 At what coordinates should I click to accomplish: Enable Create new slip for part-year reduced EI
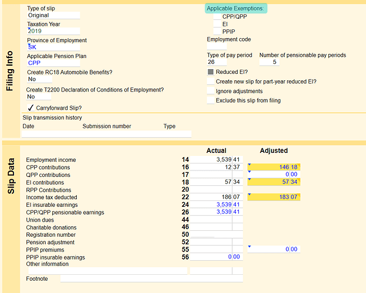211,81
